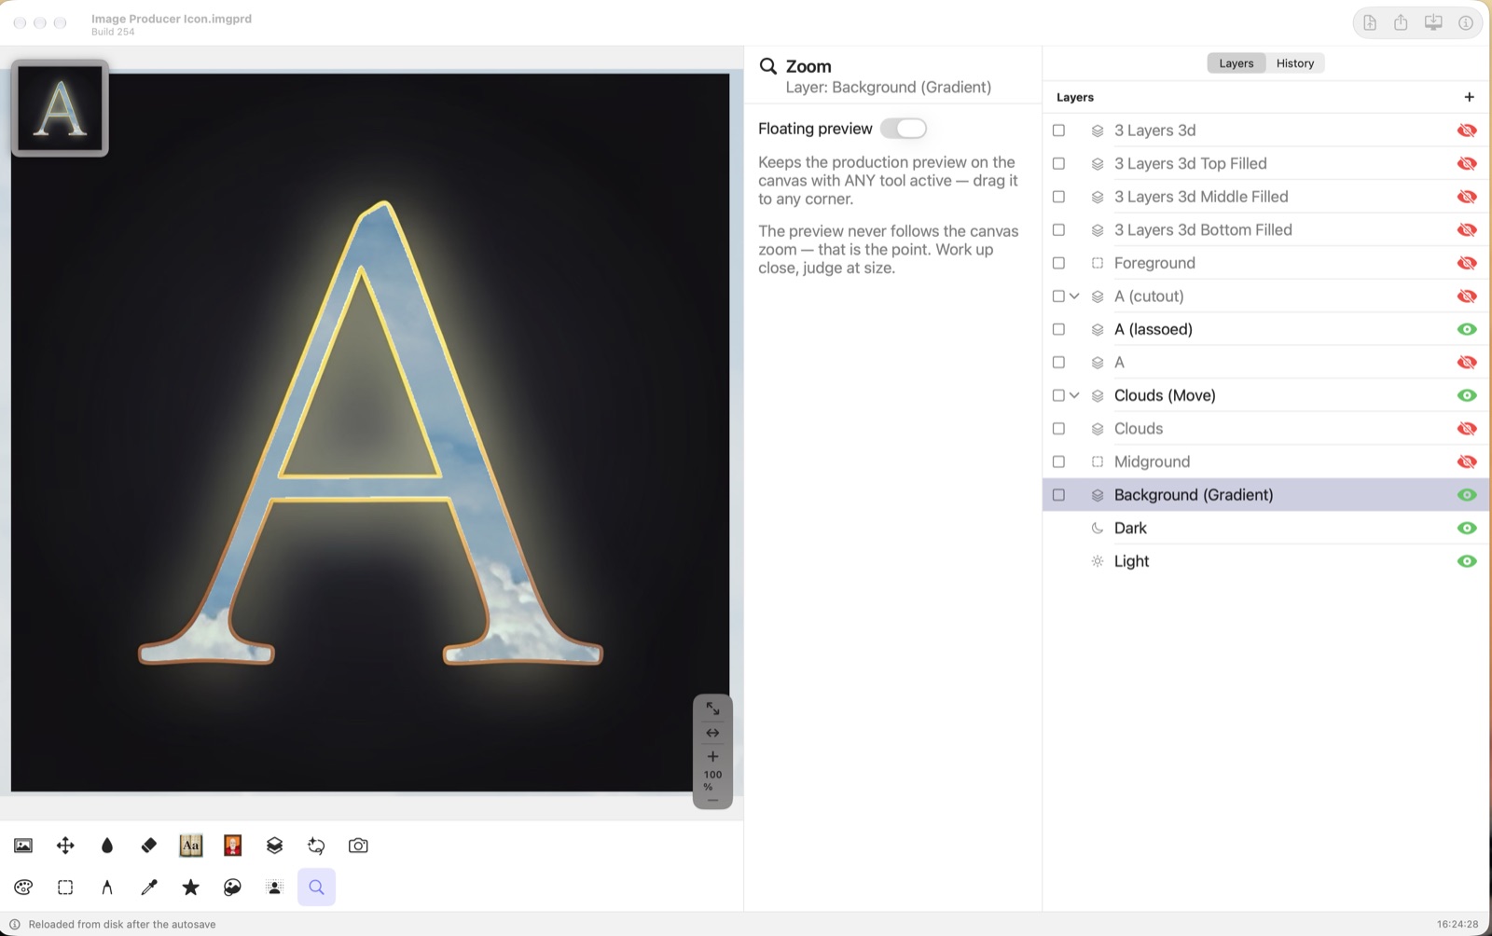Image resolution: width=1492 pixels, height=936 pixels.
Task: Hide the A (lassoed) layer
Action: (1467, 329)
